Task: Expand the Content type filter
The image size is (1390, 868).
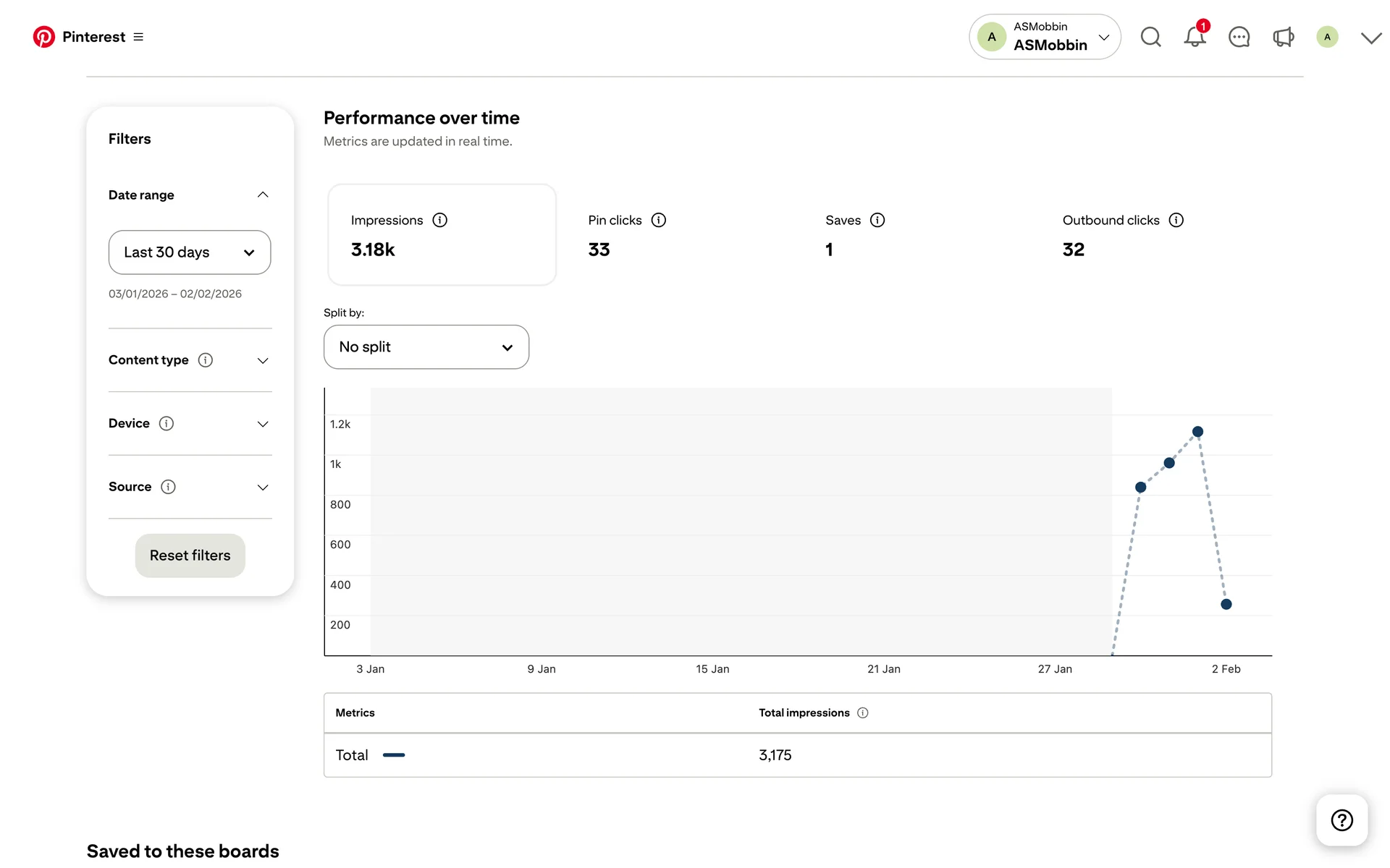Action: [263, 360]
